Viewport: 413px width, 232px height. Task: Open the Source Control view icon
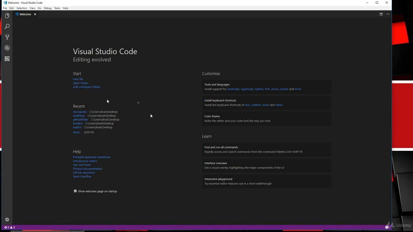click(x=7, y=37)
